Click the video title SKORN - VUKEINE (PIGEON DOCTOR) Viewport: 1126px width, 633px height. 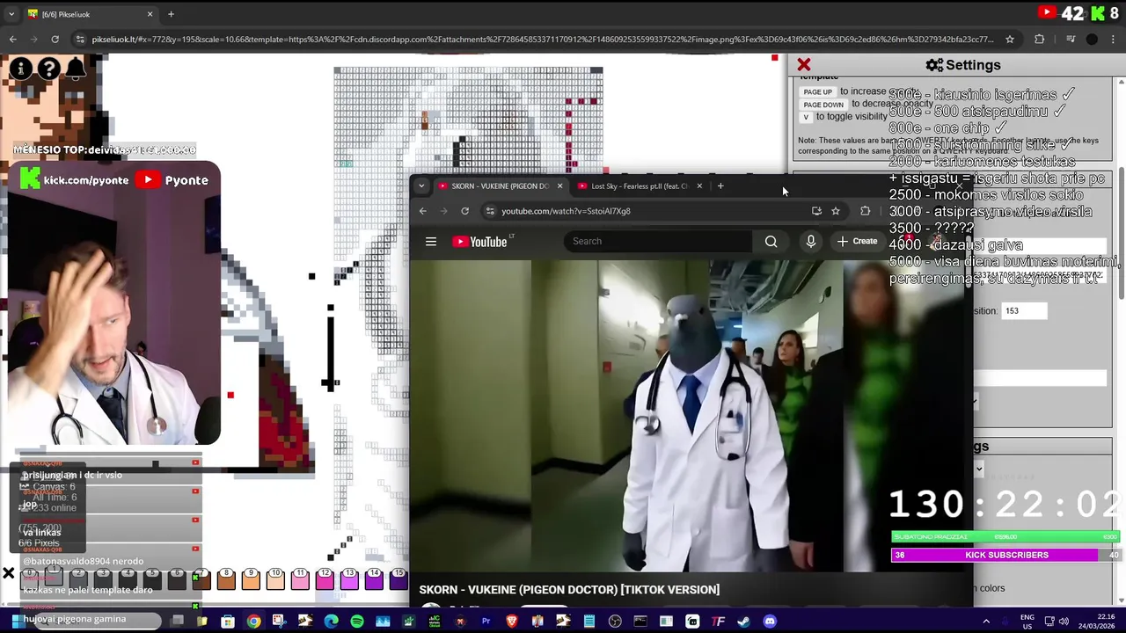pos(569,590)
